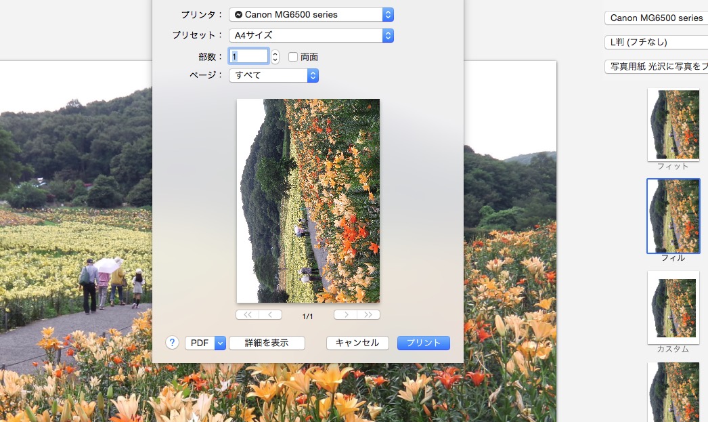708x422 pixels.
Task: Go to previous page in preview
Action: (271, 315)
